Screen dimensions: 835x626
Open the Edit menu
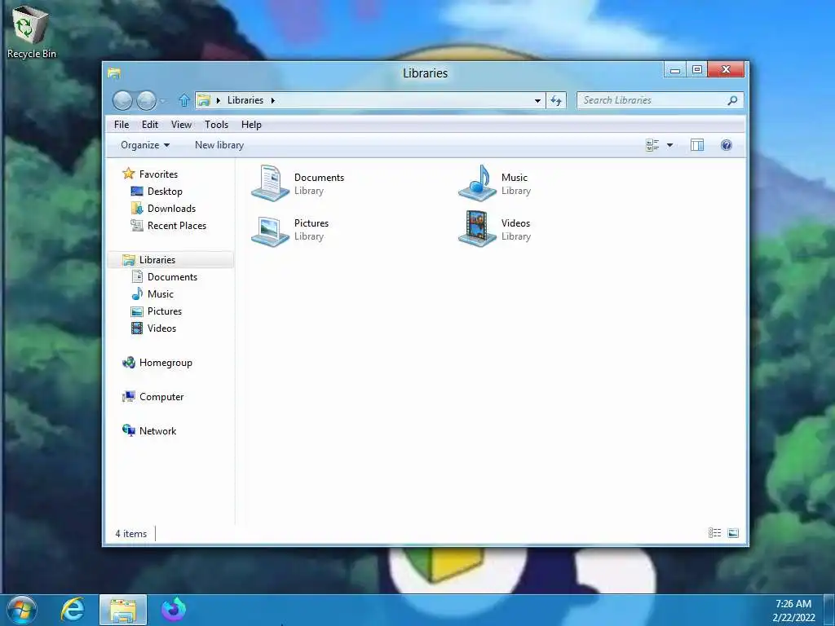click(150, 125)
